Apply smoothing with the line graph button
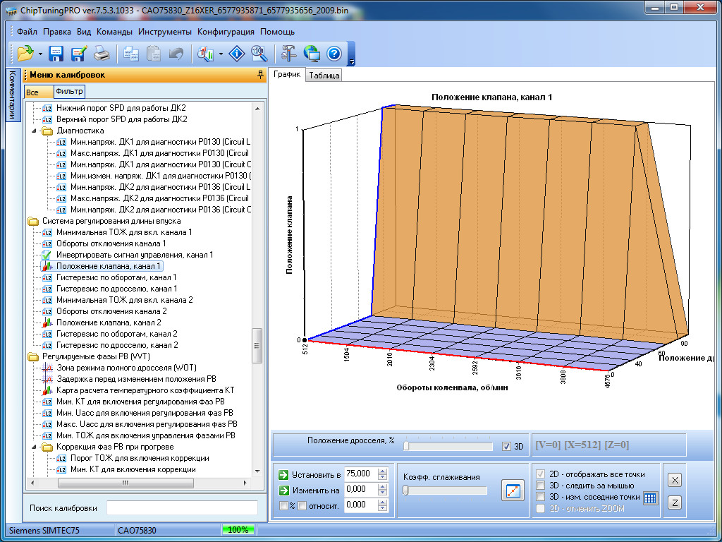This screenshot has height=542, width=722. pyautogui.click(x=513, y=490)
